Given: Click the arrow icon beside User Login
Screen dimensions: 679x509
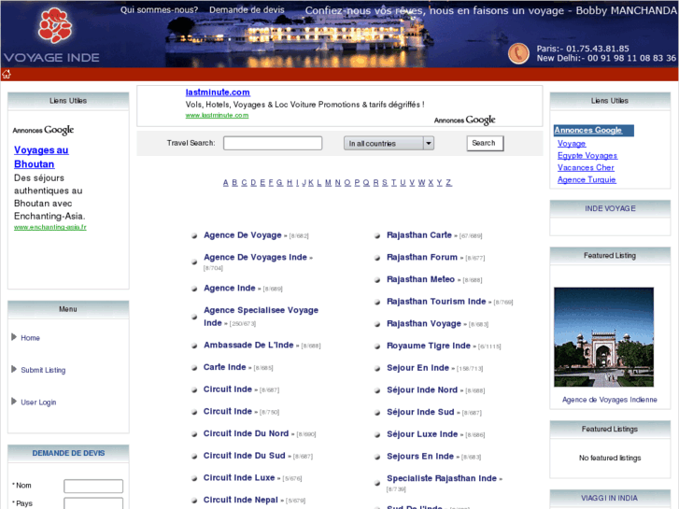Looking at the screenshot, I should [14, 402].
